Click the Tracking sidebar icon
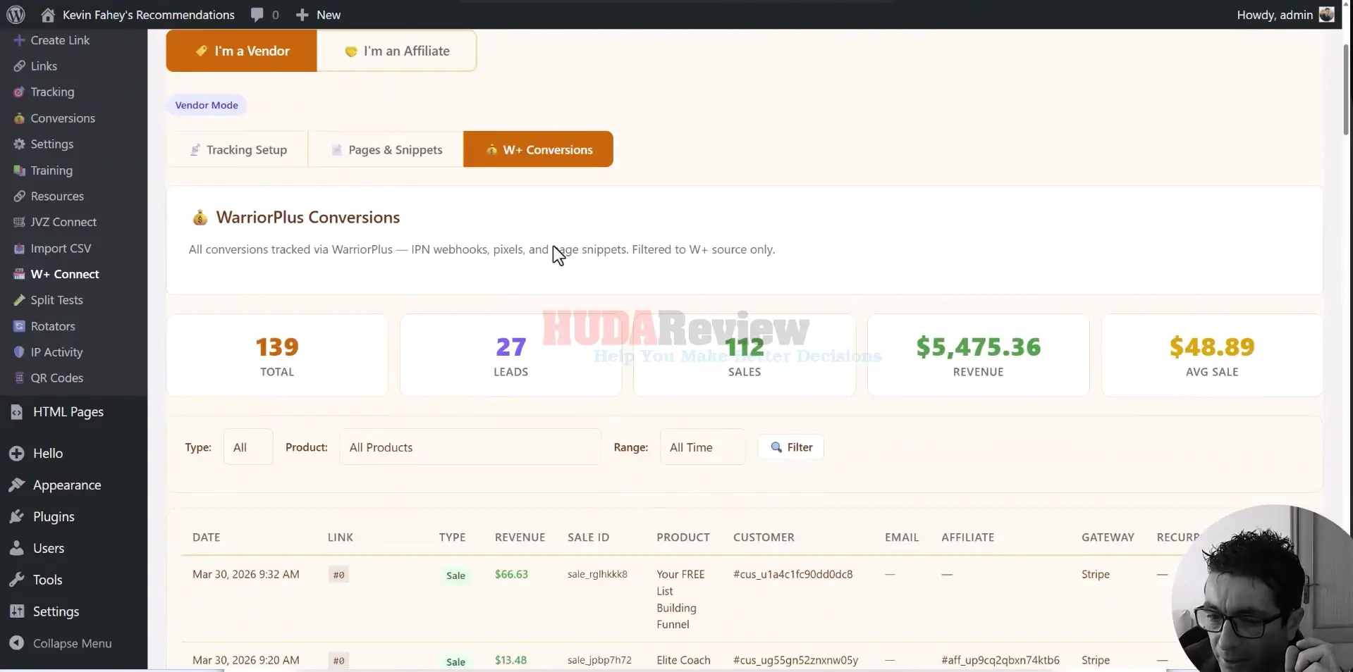 (x=19, y=92)
